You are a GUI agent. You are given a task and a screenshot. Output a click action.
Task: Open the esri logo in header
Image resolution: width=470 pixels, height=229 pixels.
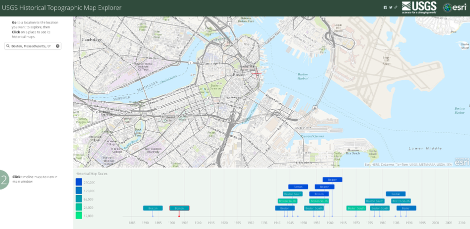coord(454,8)
